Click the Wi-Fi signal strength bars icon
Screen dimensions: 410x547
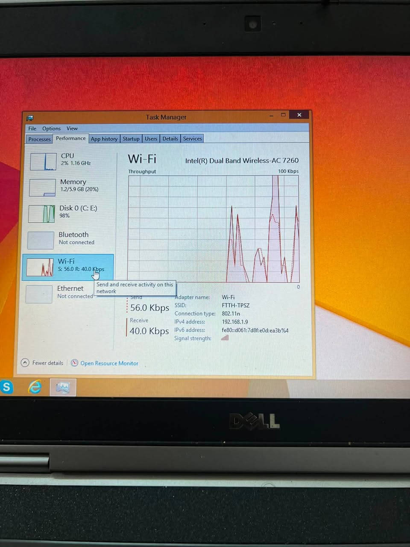tap(225, 338)
